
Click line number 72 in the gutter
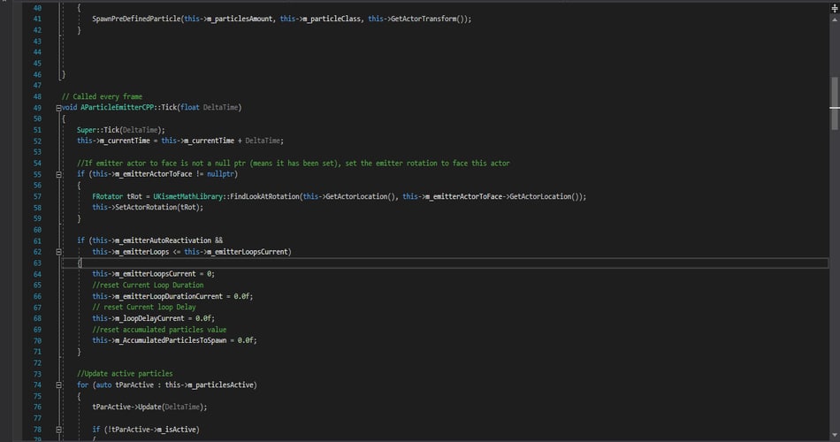pyautogui.click(x=37, y=362)
